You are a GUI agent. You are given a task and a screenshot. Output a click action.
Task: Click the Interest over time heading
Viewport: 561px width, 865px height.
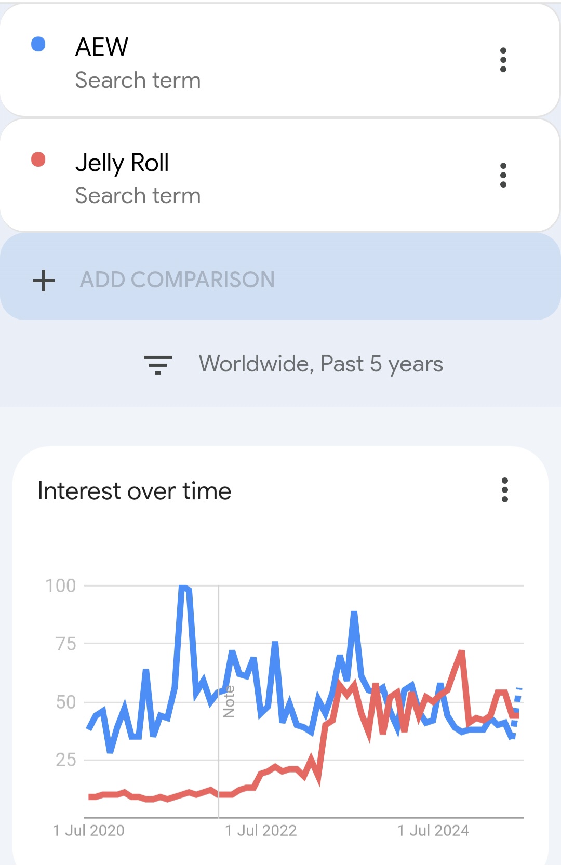click(135, 491)
